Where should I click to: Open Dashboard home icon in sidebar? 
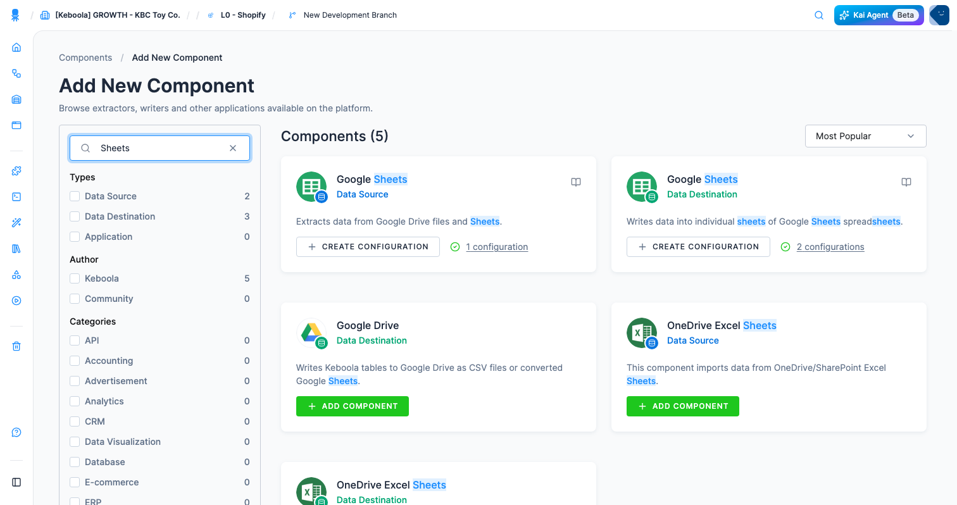coord(16,47)
